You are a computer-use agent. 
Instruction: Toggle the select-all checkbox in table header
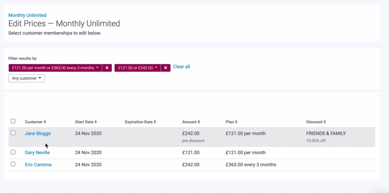coord(13,121)
